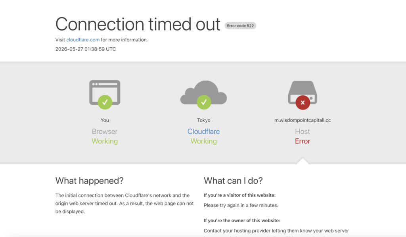The width and height of the screenshot is (406, 237).
Task: Click the blue Cloudflare status link
Action: 203,131
